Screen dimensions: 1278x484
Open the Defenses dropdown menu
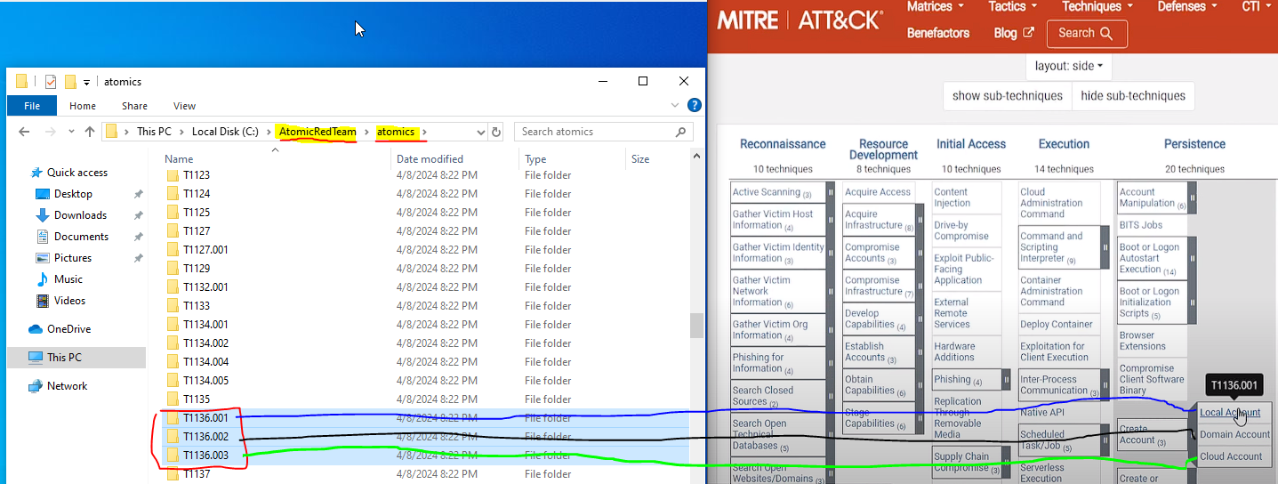coord(1187,6)
